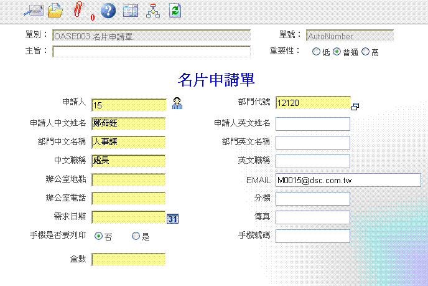The width and height of the screenshot is (428, 286).
Task: Open the calendar picker beside 需求日期
Action: (172, 218)
